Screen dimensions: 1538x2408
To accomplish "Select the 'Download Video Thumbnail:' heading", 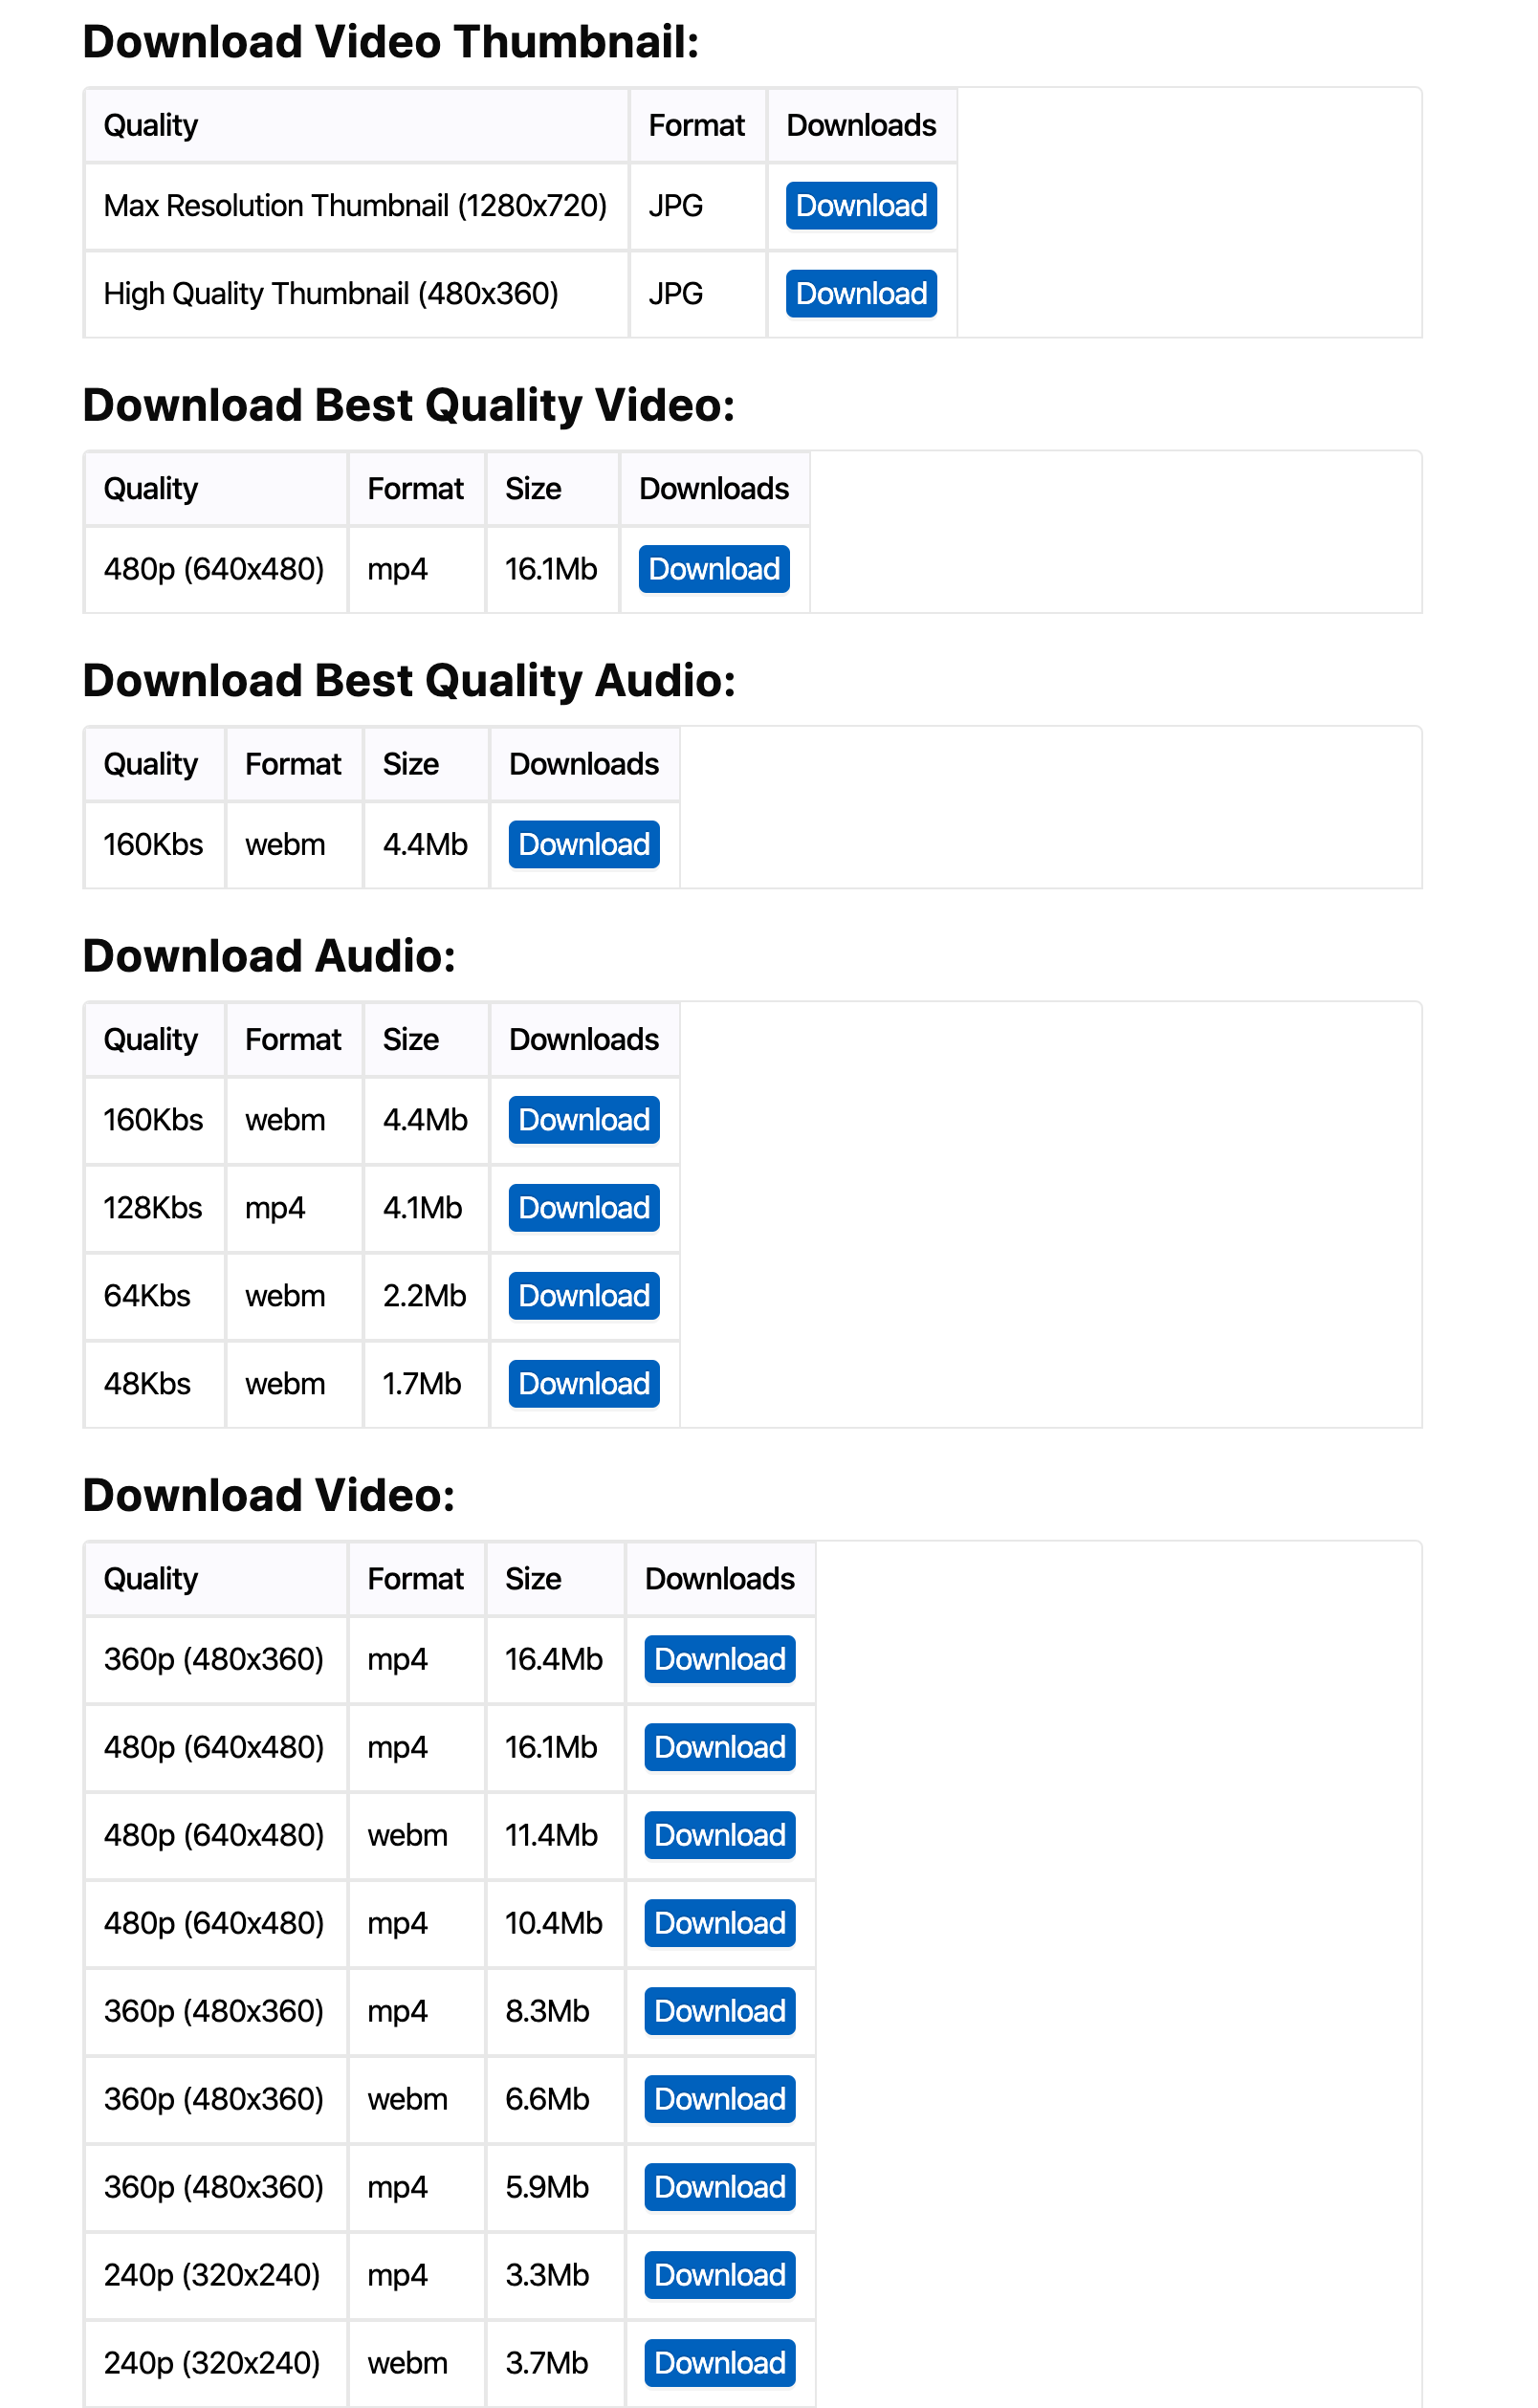I will point(390,42).
